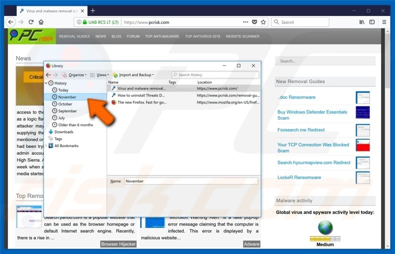The image size is (395, 254).
Task: Show site information icon in address bar
Action: (x=79, y=22)
